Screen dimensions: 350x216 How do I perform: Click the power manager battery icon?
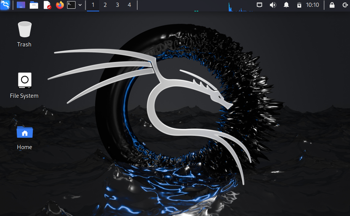pyautogui.click(x=299, y=5)
